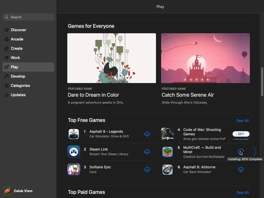Go to the Work section
Screen dimensions: 264x198
point(28,58)
